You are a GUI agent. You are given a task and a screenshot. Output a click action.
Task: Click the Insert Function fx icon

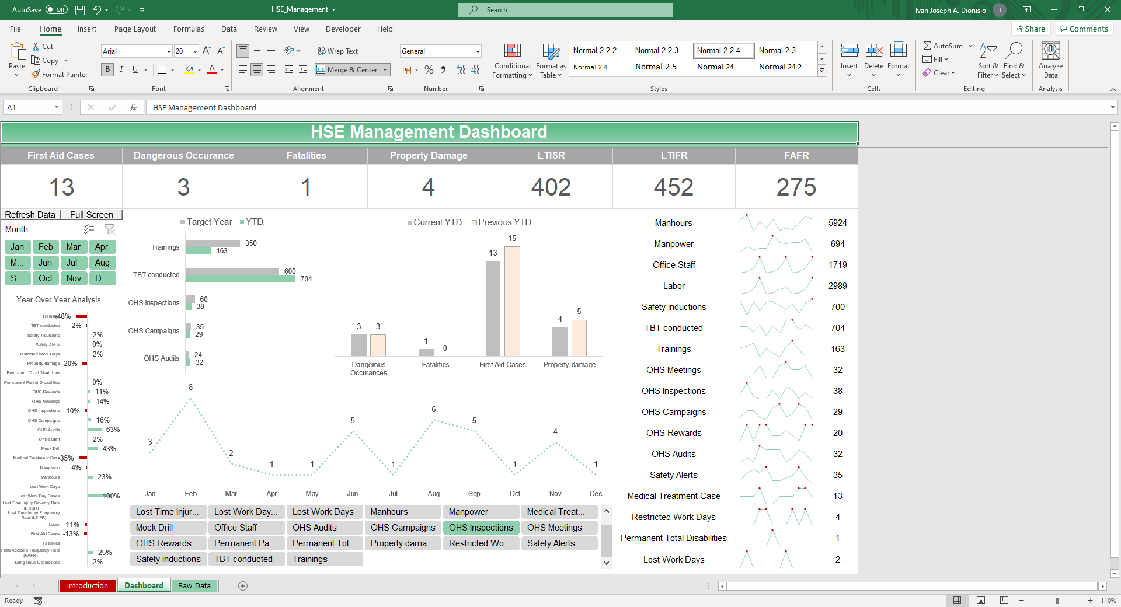pyautogui.click(x=133, y=107)
